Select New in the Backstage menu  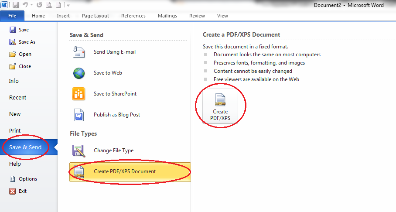click(15, 114)
